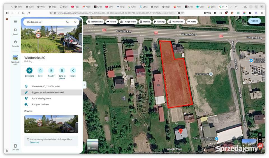Viewport: 269px width, 158px height.
Task: Clear the search with the X icon
Action: click(x=75, y=22)
